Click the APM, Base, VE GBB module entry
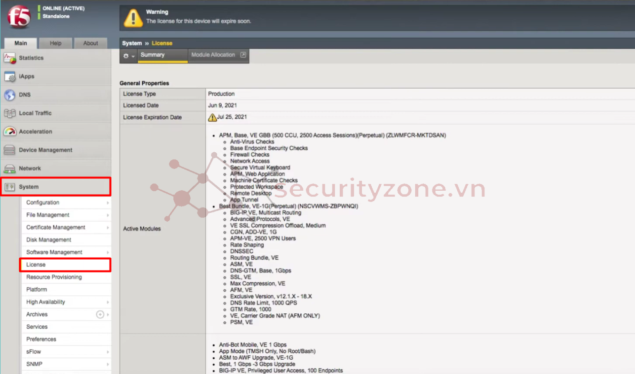 332,135
